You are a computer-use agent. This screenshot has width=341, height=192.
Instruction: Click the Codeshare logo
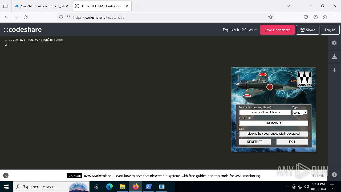23,30
